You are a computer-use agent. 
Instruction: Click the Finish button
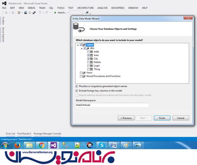pyautogui.click(x=162, y=118)
